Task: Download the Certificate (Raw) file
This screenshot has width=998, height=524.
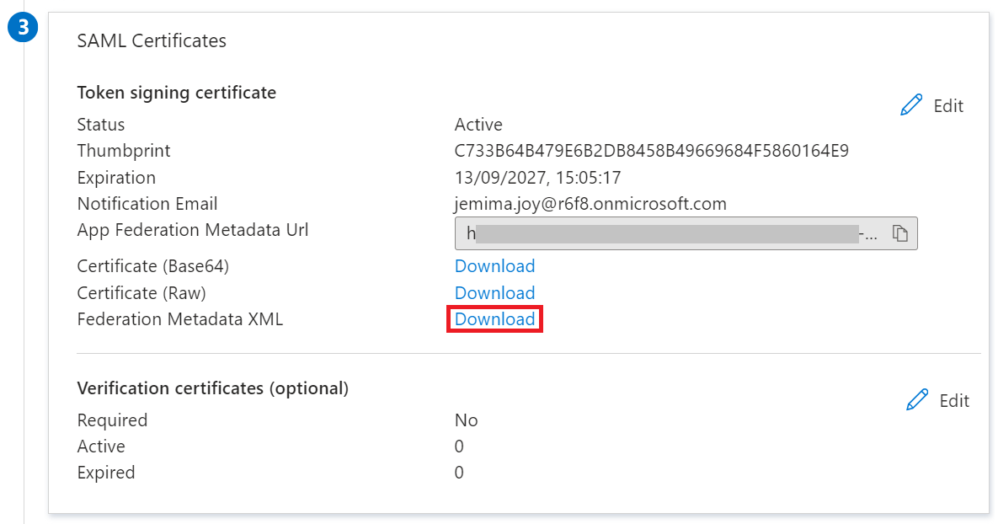Action: pyautogui.click(x=494, y=293)
